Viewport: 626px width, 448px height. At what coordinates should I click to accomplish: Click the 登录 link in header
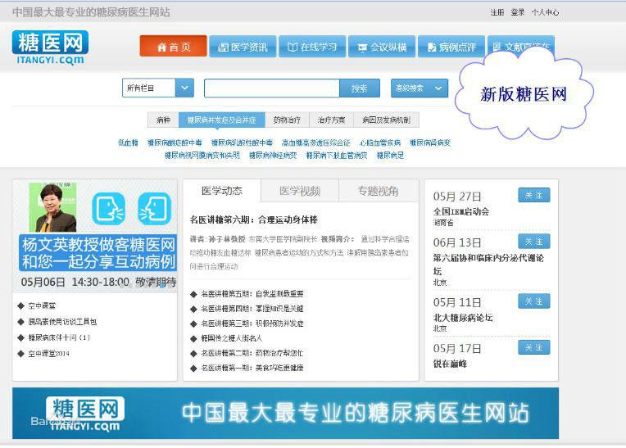coord(518,12)
